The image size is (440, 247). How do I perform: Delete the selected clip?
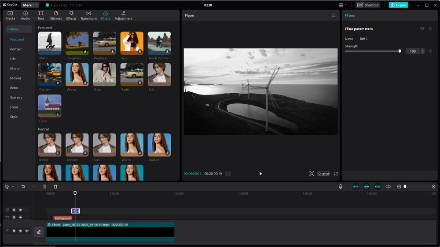[55, 186]
